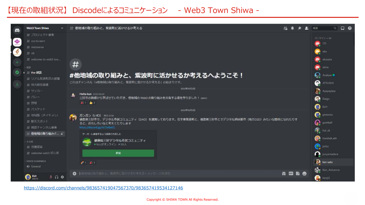
Task: Select member ATSUSHI in member list
Action: point(333,83)
